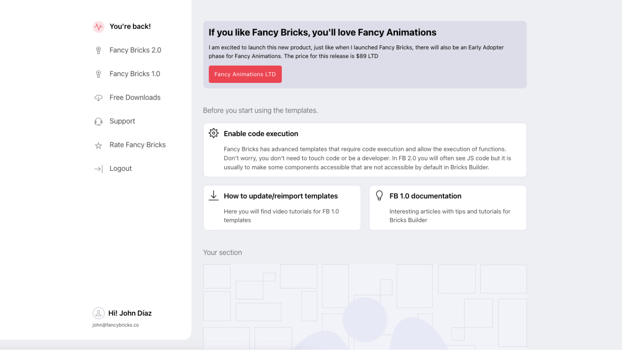Viewport: 622px width, 350px height.
Task: Click the Early Adopter promo paragraph
Action: tap(356, 52)
